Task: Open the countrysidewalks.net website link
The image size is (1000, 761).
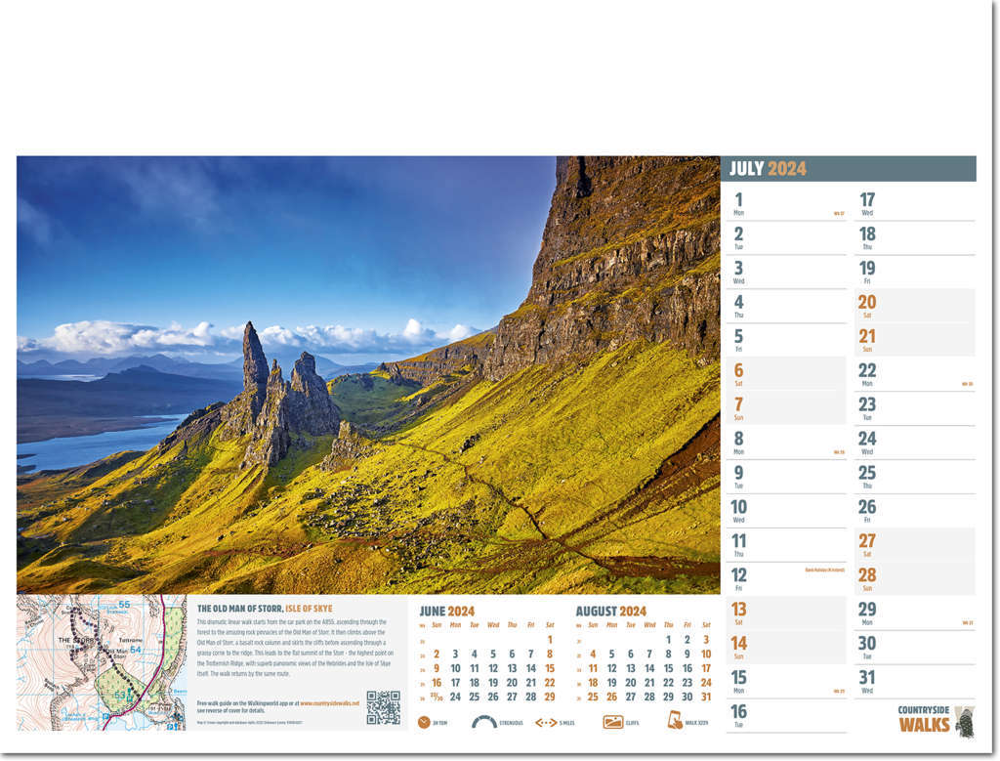Action: pyautogui.click(x=329, y=703)
